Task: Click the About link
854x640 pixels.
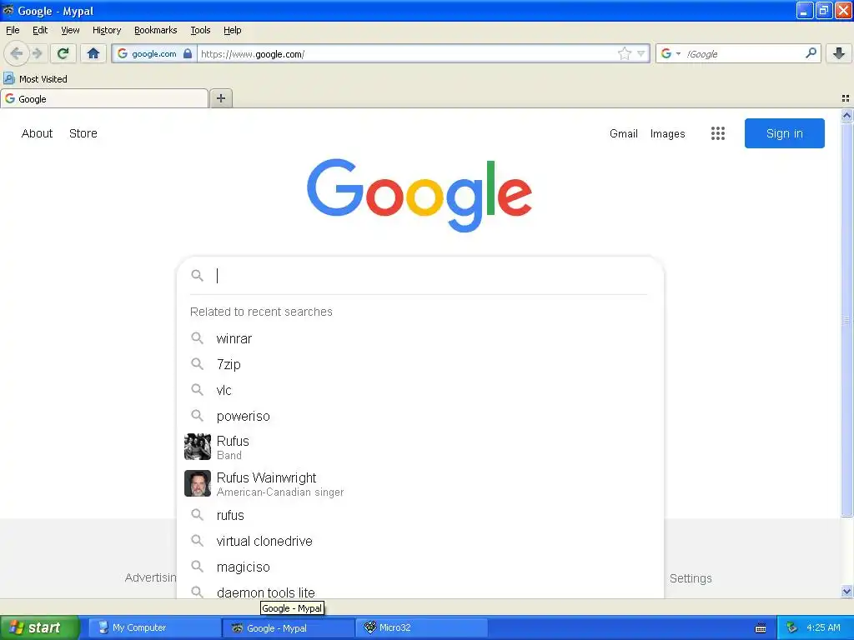Action: 37,133
